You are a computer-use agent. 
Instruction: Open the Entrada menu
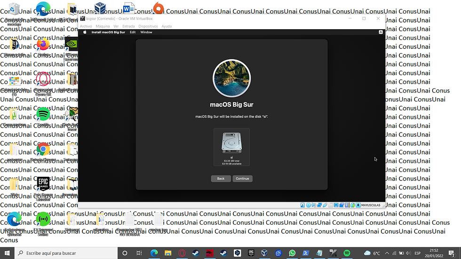(x=128, y=26)
